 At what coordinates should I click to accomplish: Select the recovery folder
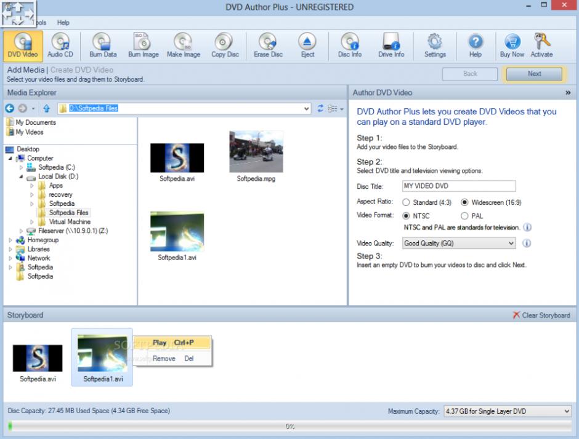60,195
